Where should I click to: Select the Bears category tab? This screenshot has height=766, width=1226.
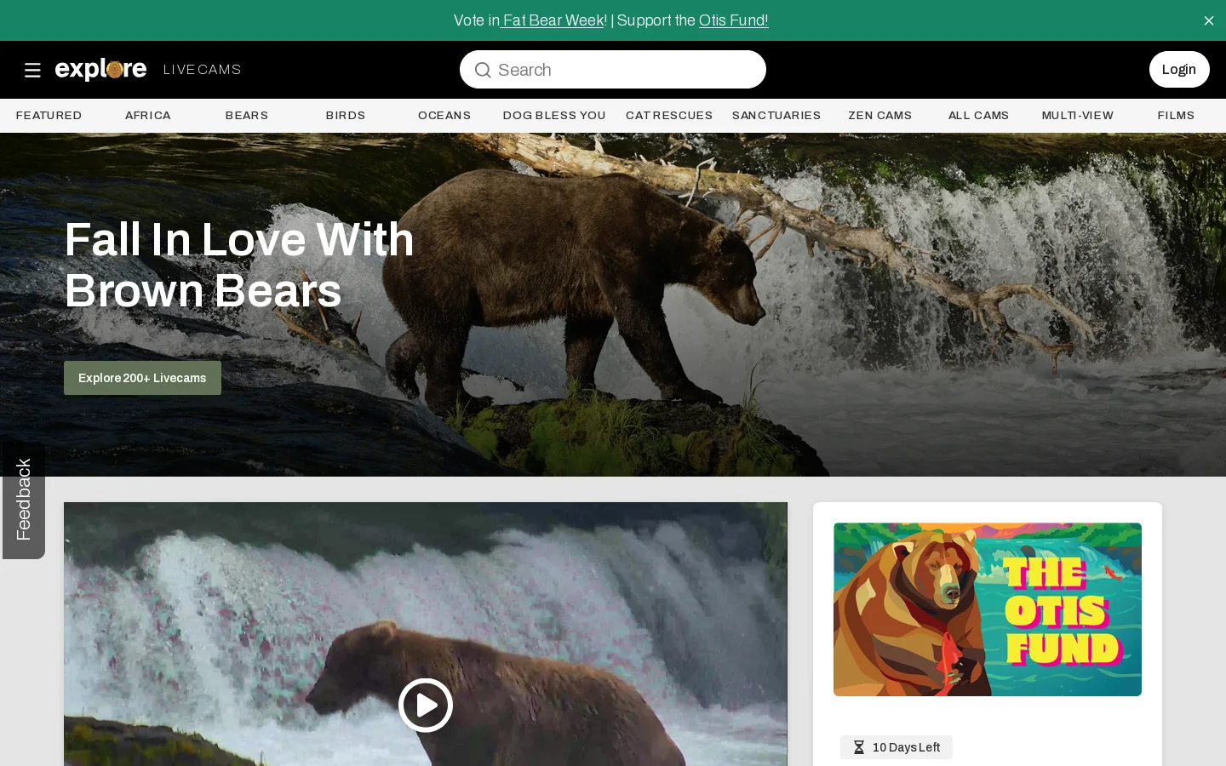pyautogui.click(x=247, y=116)
